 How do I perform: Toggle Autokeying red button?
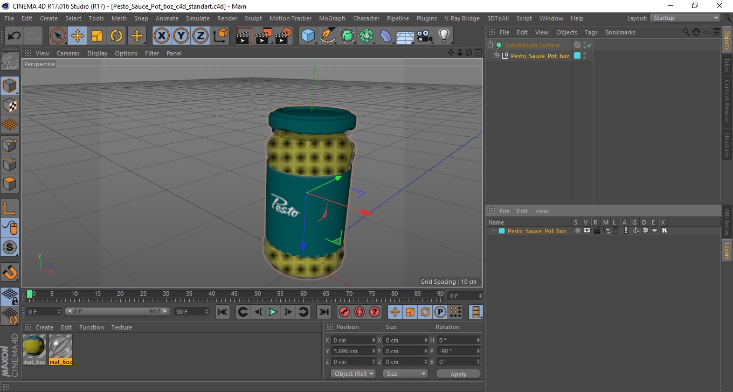click(359, 312)
